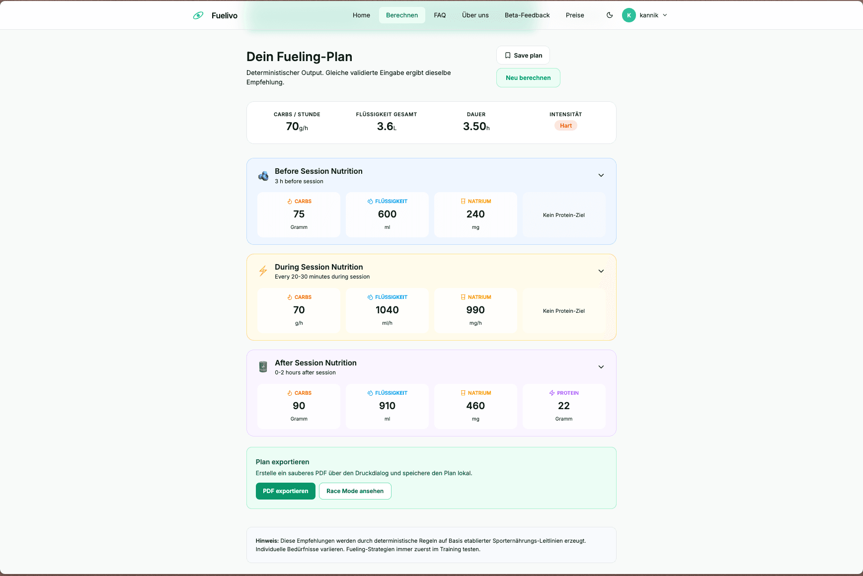Image resolution: width=863 pixels, height=576 pixels.
Task: Click the Neu berechnen button
Action: [528, 78]
